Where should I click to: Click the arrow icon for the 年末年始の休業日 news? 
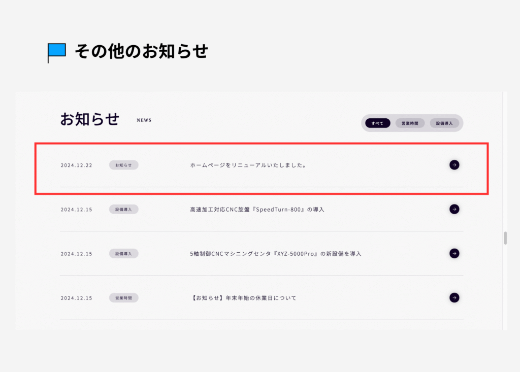click(454, 297)
